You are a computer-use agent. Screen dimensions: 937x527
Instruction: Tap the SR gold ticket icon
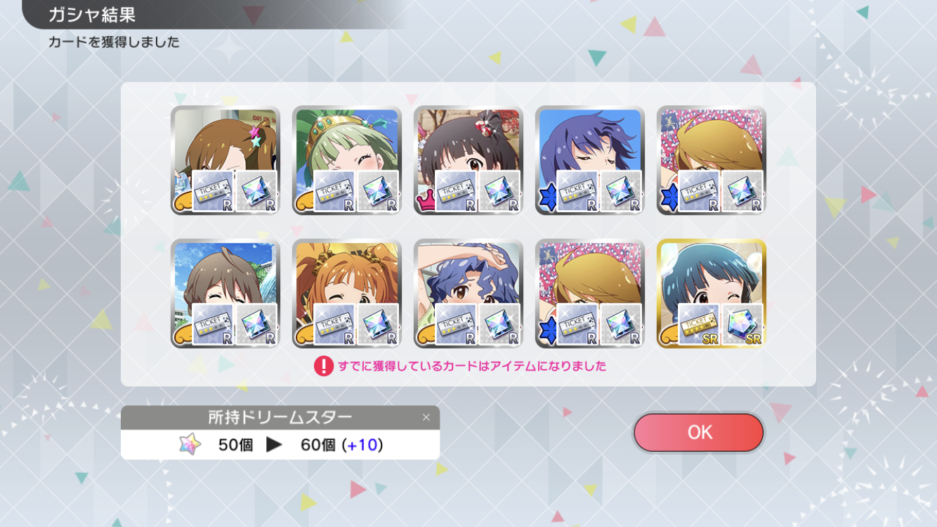click(699, 324)
